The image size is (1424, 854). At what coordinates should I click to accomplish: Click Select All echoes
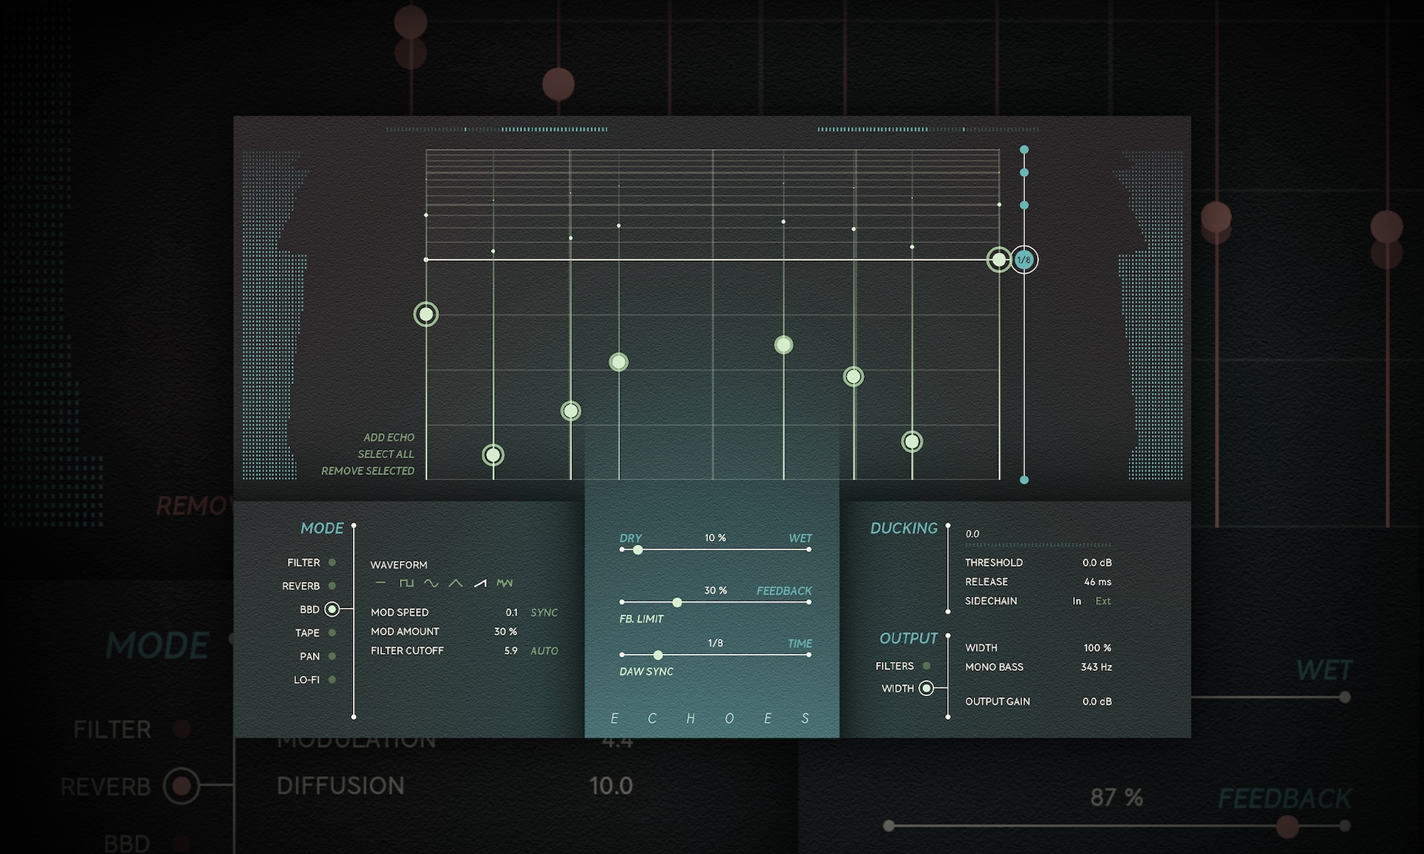tap(386, 454)
